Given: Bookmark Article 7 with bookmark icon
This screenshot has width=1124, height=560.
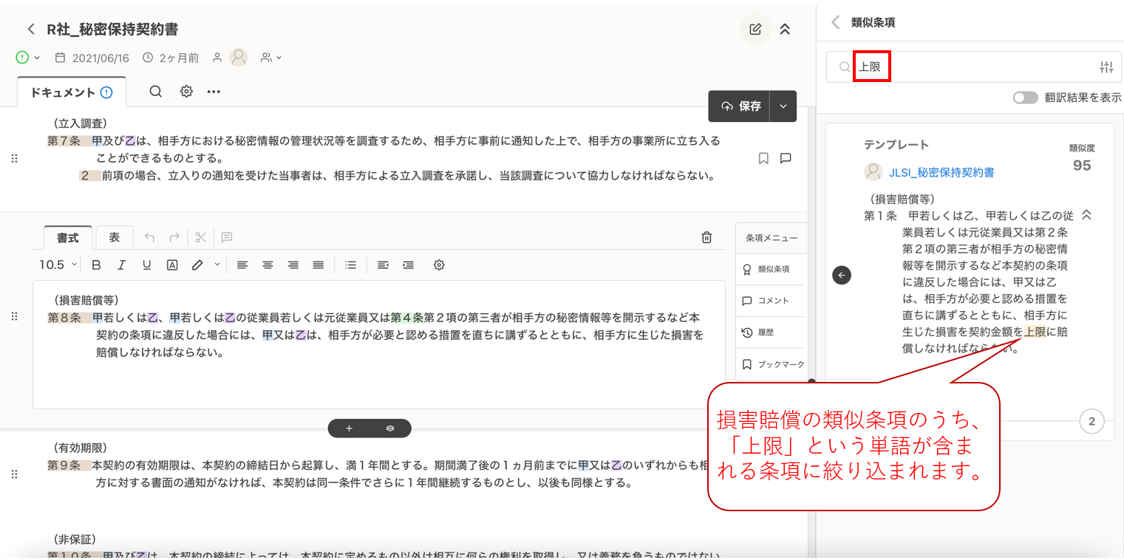Looking at the screenshot, I should [763, 158].
